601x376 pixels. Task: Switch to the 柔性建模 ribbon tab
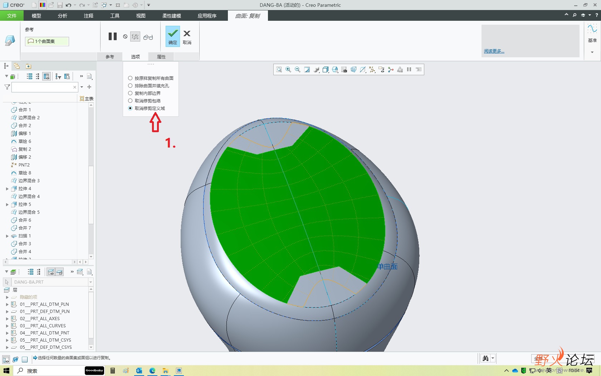tap(172, 16)
